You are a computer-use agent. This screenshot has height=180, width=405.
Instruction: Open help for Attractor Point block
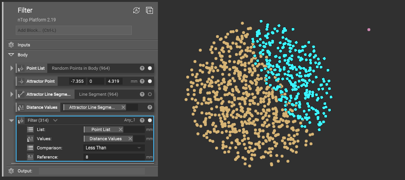(142, 81)
